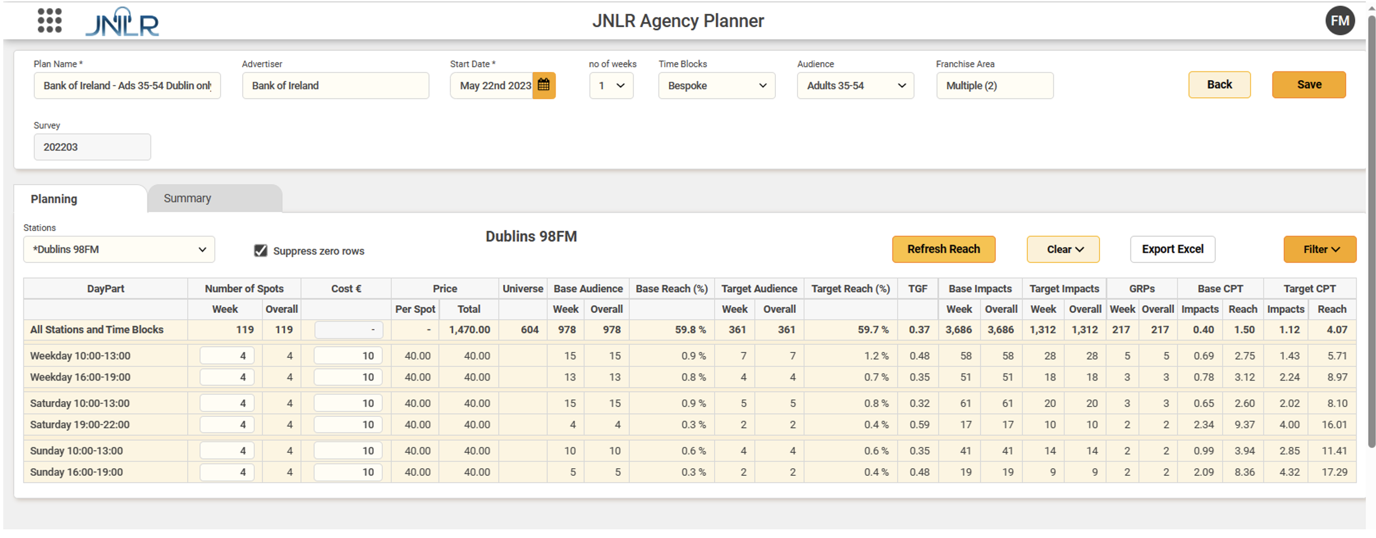Image resolution: width=1376 pixels, height=538 pixels.
Task: Click All Stations cost field
Action: tap(349, 330)
